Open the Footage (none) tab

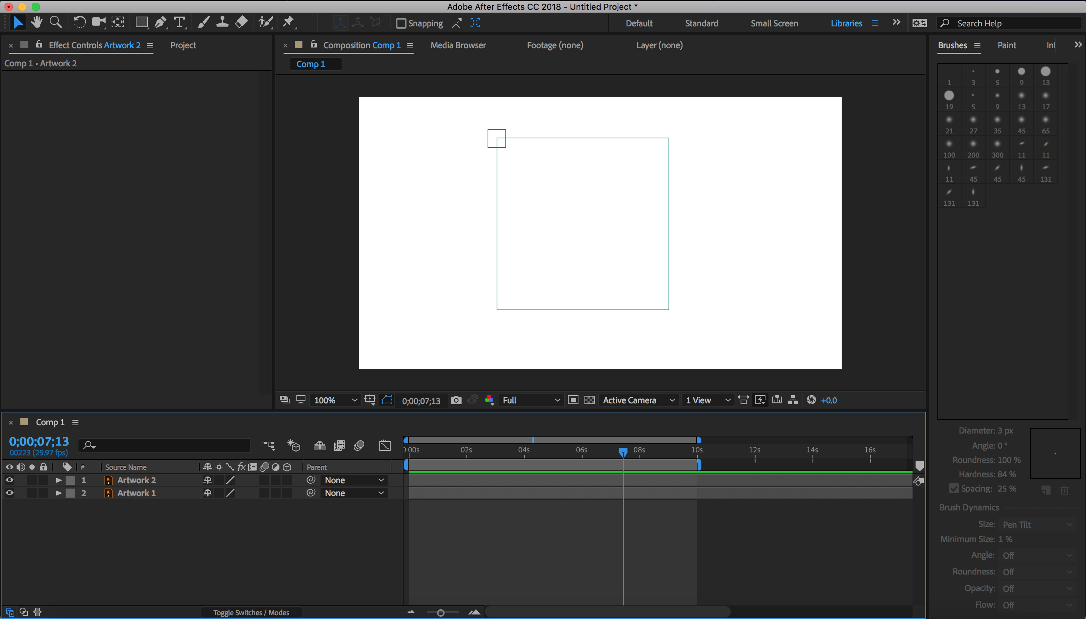(x=555, y=45)
